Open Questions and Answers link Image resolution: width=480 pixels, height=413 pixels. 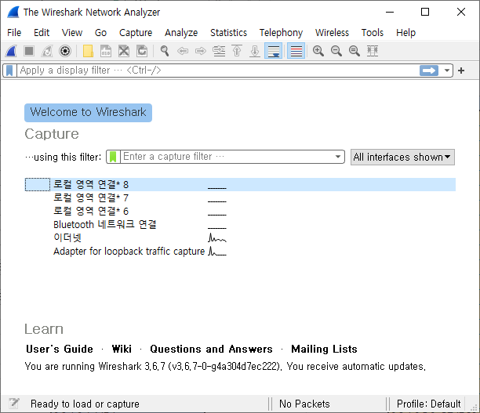(211, 349)
